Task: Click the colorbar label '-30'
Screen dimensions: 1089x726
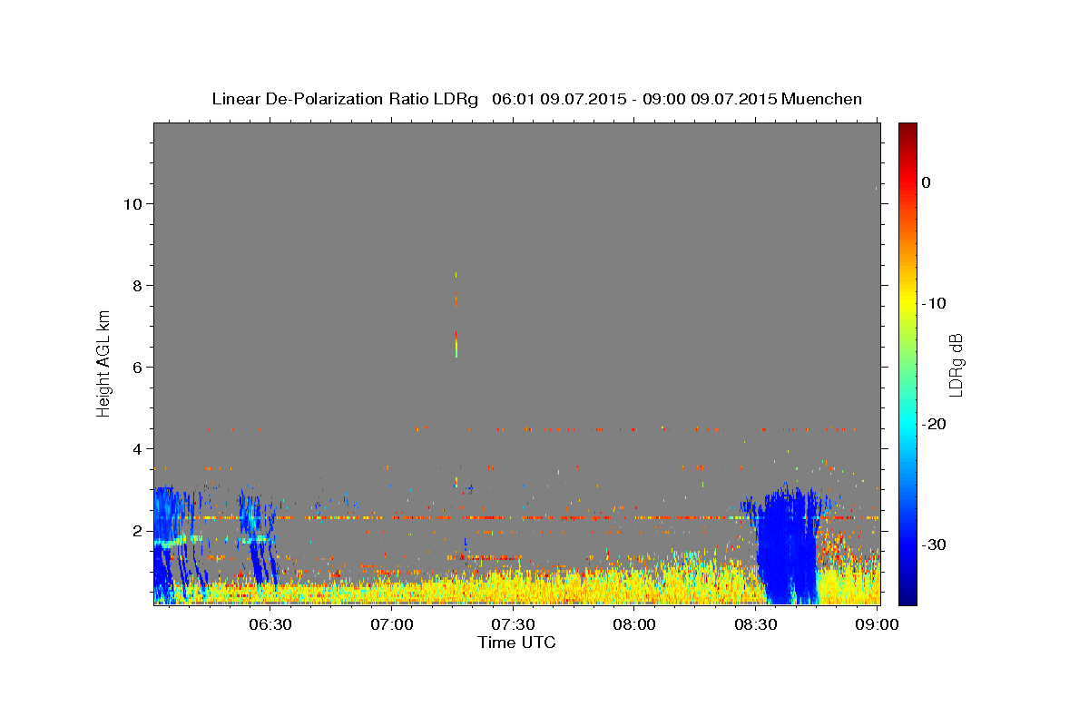Action: click(x=935, y=544)
